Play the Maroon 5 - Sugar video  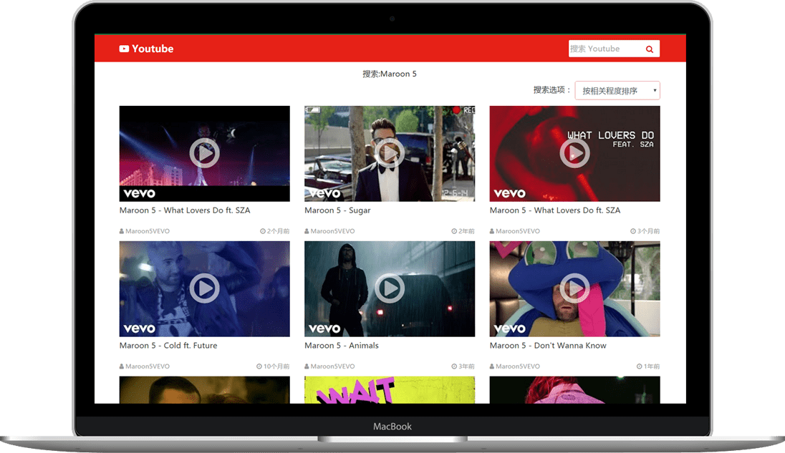pyautogui.click(x=390, y=153)
